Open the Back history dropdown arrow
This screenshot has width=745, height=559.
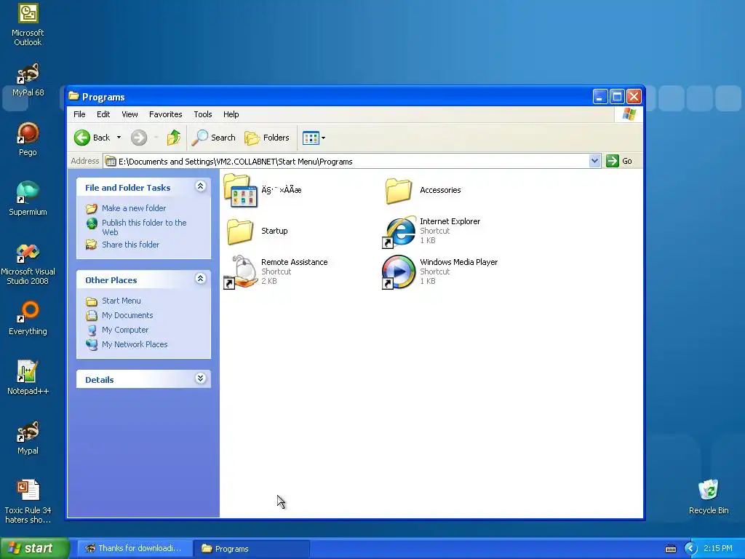point(119,138)
